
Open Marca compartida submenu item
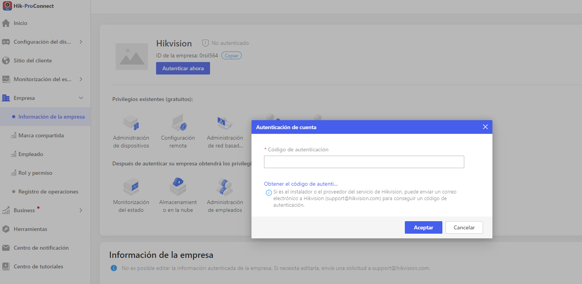(45, 135)
